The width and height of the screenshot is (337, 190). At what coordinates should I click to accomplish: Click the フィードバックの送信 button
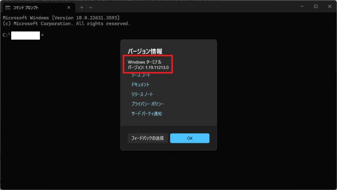click(x=148, y=138)
